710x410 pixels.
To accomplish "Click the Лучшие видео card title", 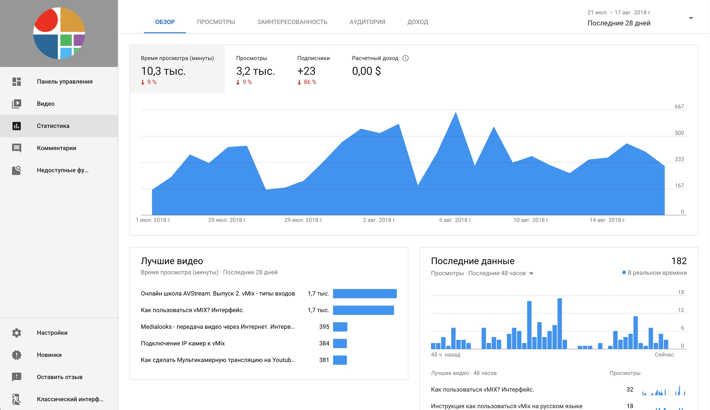I will (x=172, y=261).
